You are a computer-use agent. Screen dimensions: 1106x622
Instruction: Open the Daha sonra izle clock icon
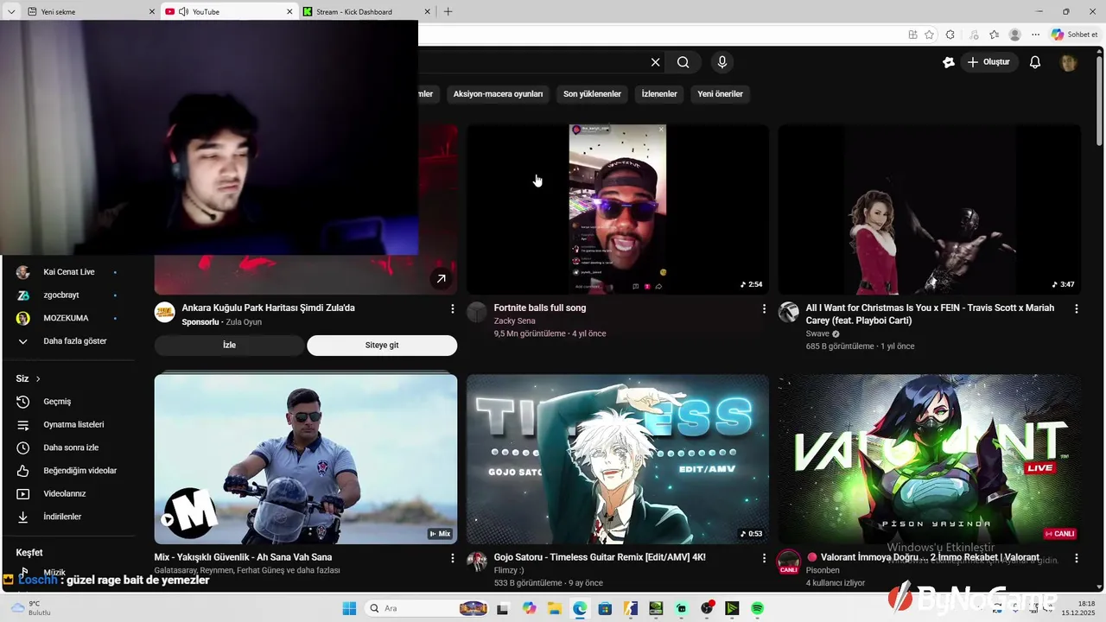[23, 447]
